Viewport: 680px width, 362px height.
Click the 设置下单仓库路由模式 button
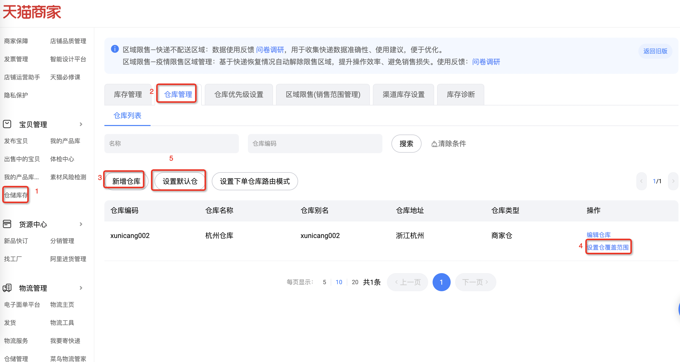pos(255,181)
